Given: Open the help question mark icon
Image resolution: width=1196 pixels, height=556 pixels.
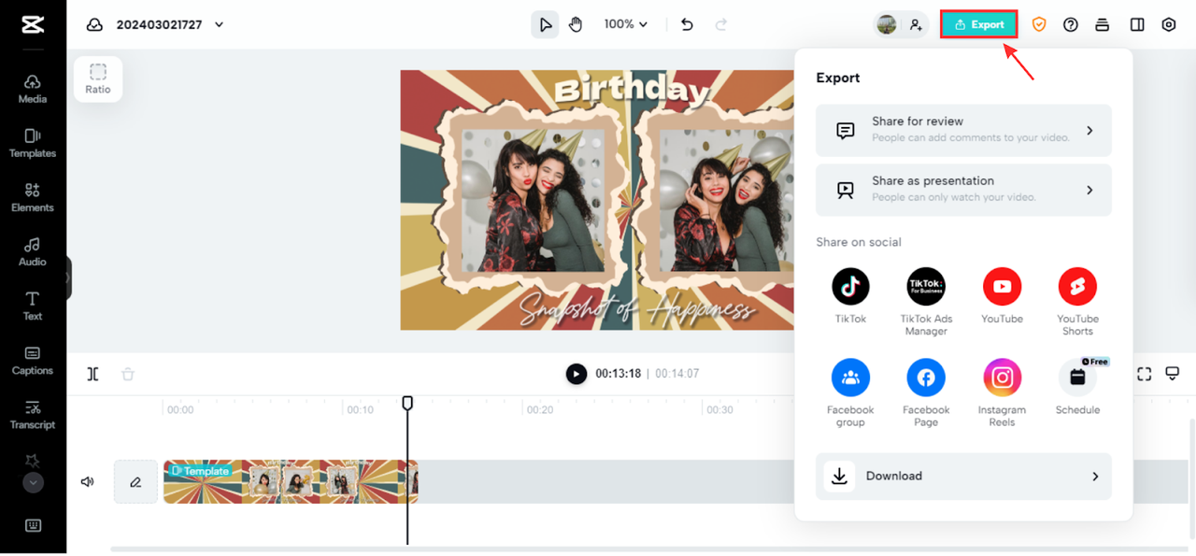Looking at the screenshot, I should pos(1071,25).
